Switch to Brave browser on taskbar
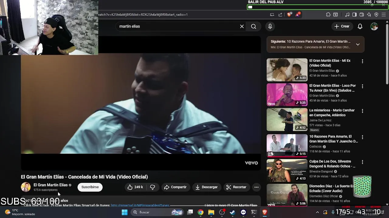Image resolution: width=389 pixels, height=218 pixels. coord(264,212)
